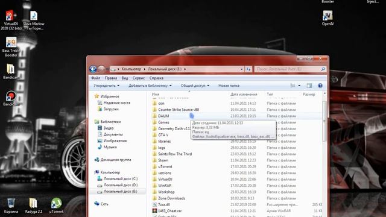The height and width of the screenshot is (217, 386).
Task: Select Музыка library
Action: coord(110,147)
